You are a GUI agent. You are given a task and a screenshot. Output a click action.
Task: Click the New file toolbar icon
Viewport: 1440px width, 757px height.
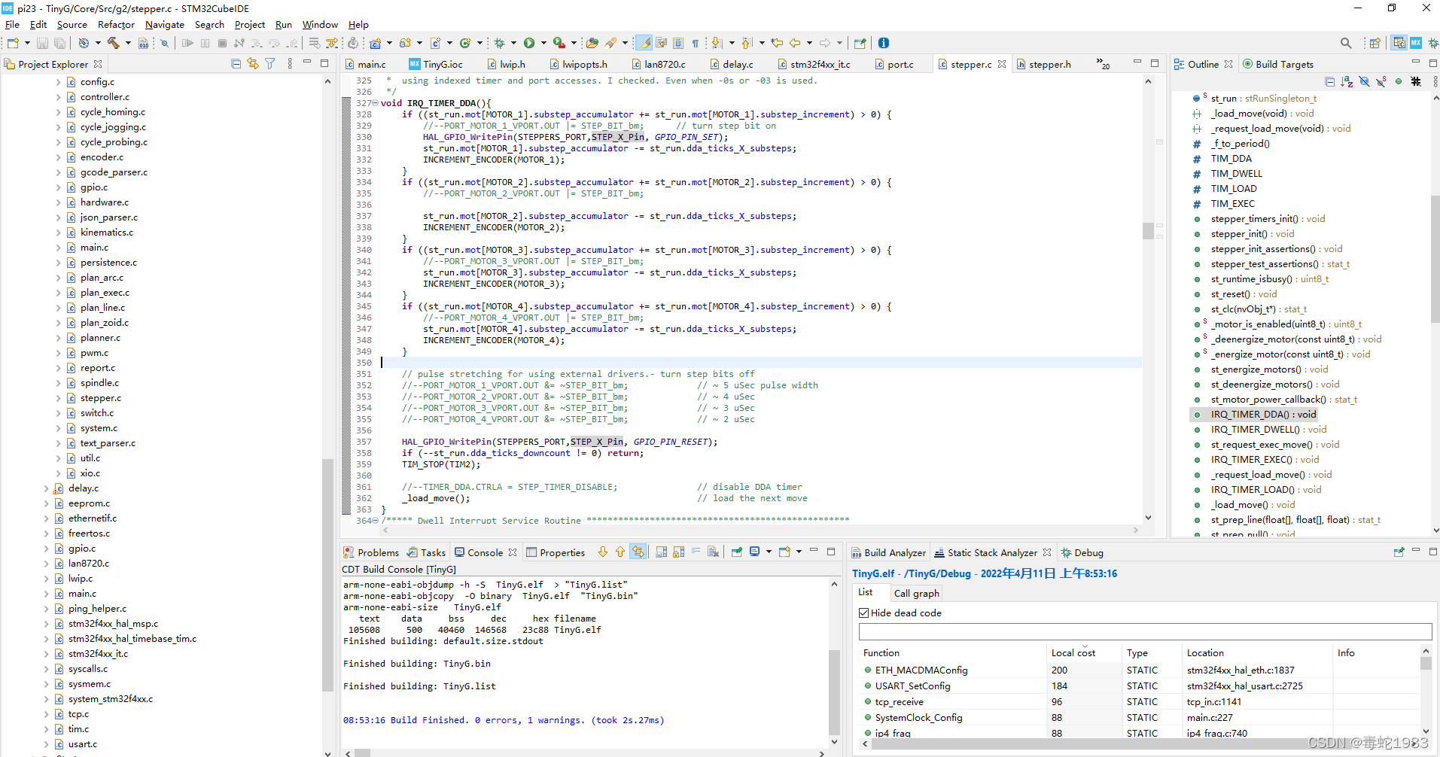(x=13, y=43)
